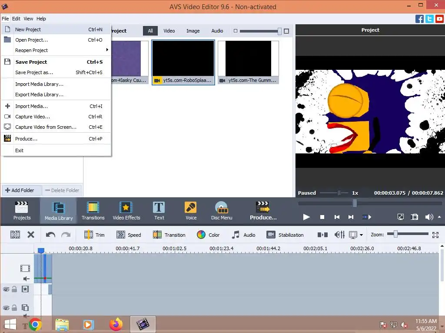Open the Audio tool with note icon
Screen dimensions: 445x333
(243, 235)
